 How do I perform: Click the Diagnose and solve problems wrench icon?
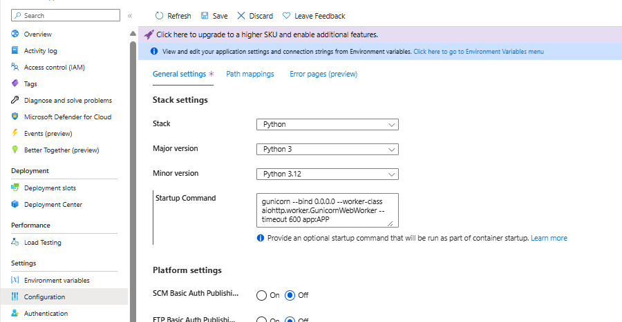pos(15,100)
